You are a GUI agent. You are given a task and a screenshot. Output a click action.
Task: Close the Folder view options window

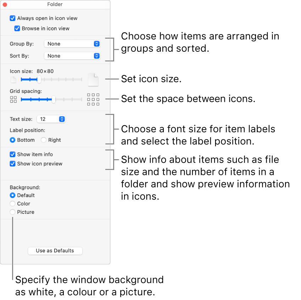click(x=5, y=5)
